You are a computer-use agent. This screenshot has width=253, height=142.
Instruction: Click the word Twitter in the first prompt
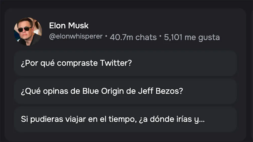(116, 63)
